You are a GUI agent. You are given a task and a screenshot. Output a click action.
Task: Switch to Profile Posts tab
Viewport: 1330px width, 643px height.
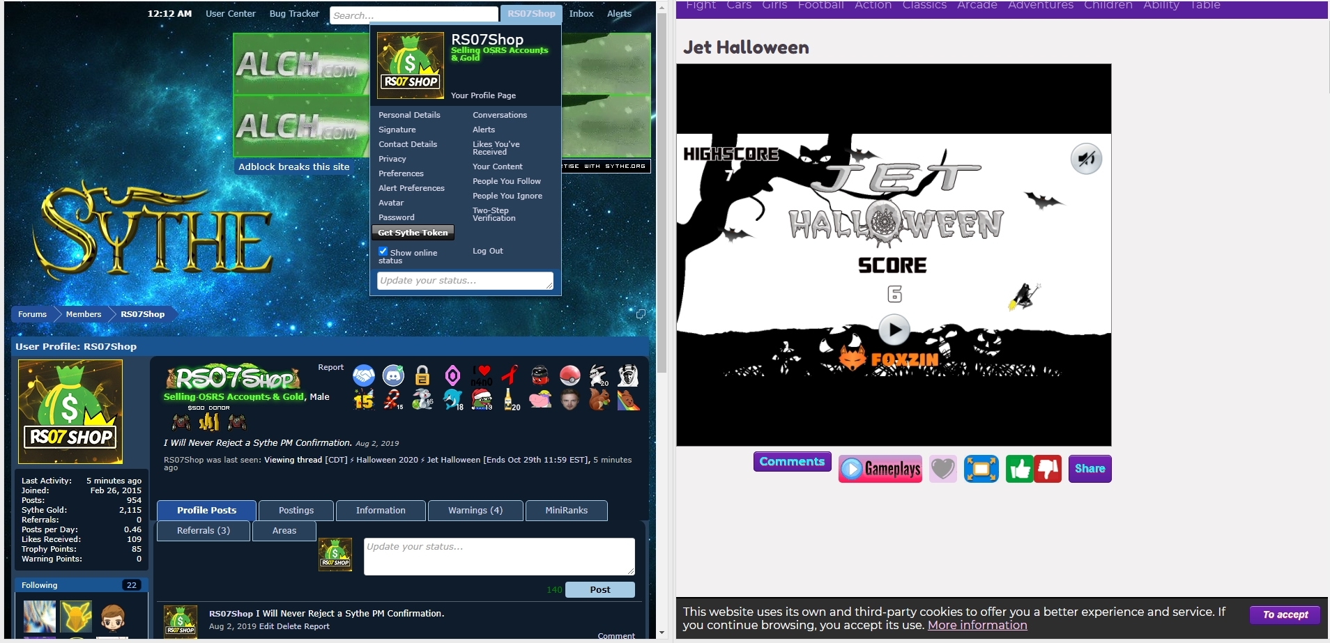point(206,511)
